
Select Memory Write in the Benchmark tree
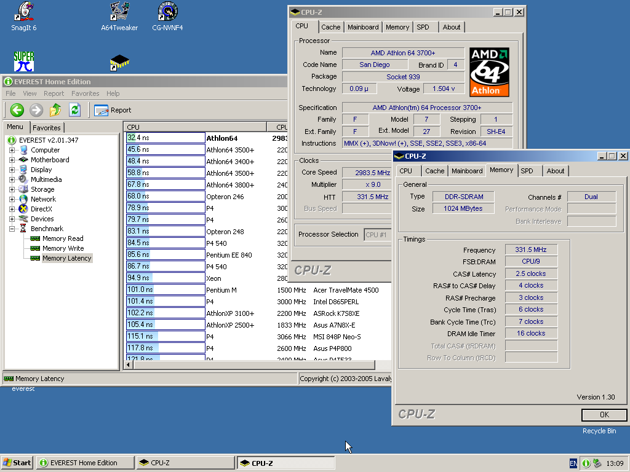pyautogui.click(x=63, y=248)
